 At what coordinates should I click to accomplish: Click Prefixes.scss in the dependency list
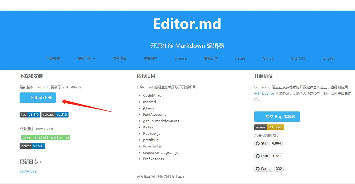point(153,159)
